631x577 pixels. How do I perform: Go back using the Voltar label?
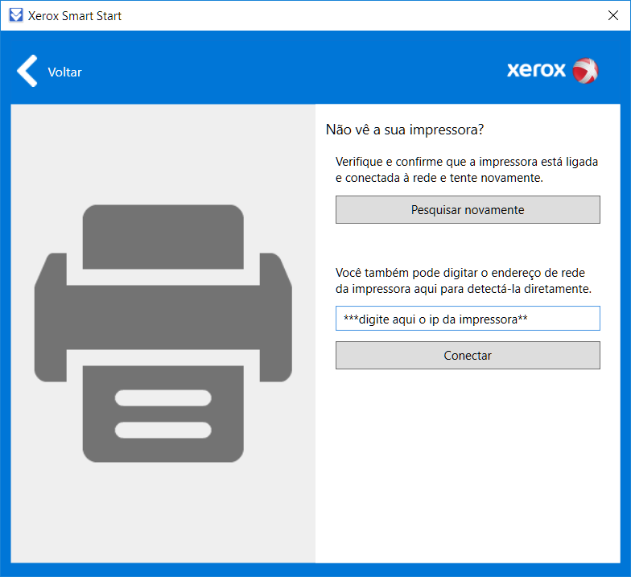(x=64, y=72)
